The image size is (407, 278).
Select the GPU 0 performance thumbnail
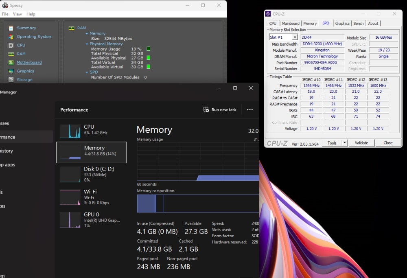click(x=70, y=220)
